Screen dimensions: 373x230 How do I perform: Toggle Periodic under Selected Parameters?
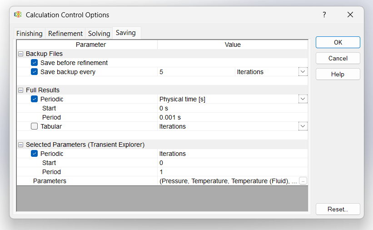tap(34, 154)
